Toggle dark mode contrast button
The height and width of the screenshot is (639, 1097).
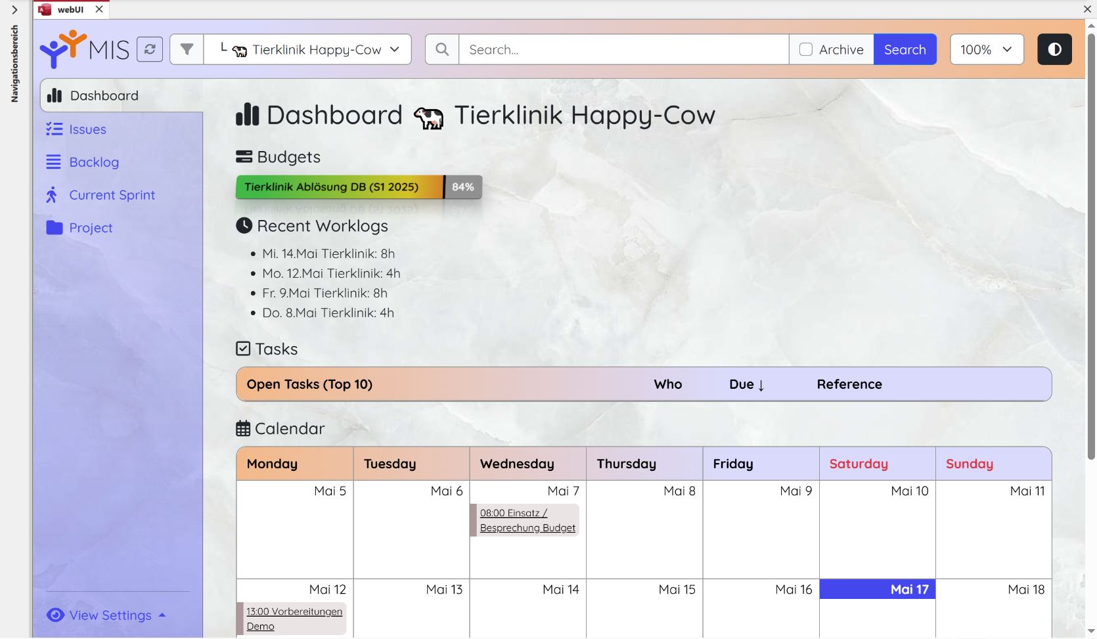click(1054, 49)
